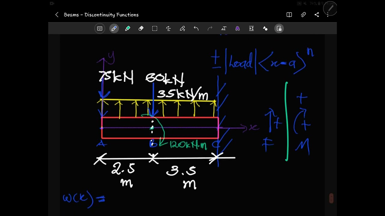The image size is (385, 216).
Task: Select the Lasso selection tool
Action: click(155, 28)
